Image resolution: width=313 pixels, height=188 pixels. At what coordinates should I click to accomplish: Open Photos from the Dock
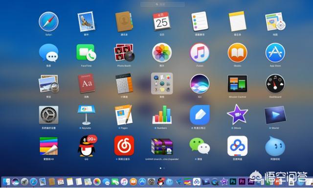pos(97,182)
